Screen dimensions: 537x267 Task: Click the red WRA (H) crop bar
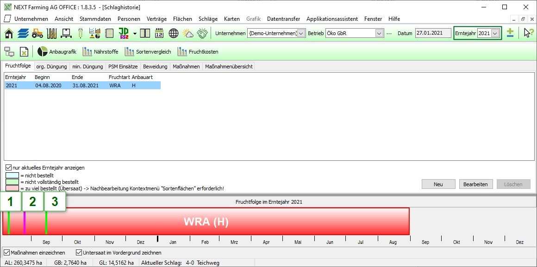click(206, 221)
